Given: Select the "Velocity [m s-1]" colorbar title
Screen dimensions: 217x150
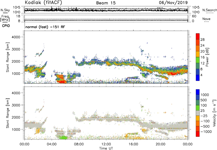Looking at the screenshot, I should pos(214,113).
